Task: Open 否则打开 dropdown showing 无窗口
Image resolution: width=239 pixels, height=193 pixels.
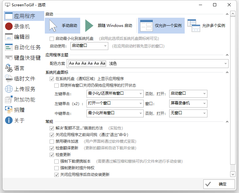Action: click(188, 113)
